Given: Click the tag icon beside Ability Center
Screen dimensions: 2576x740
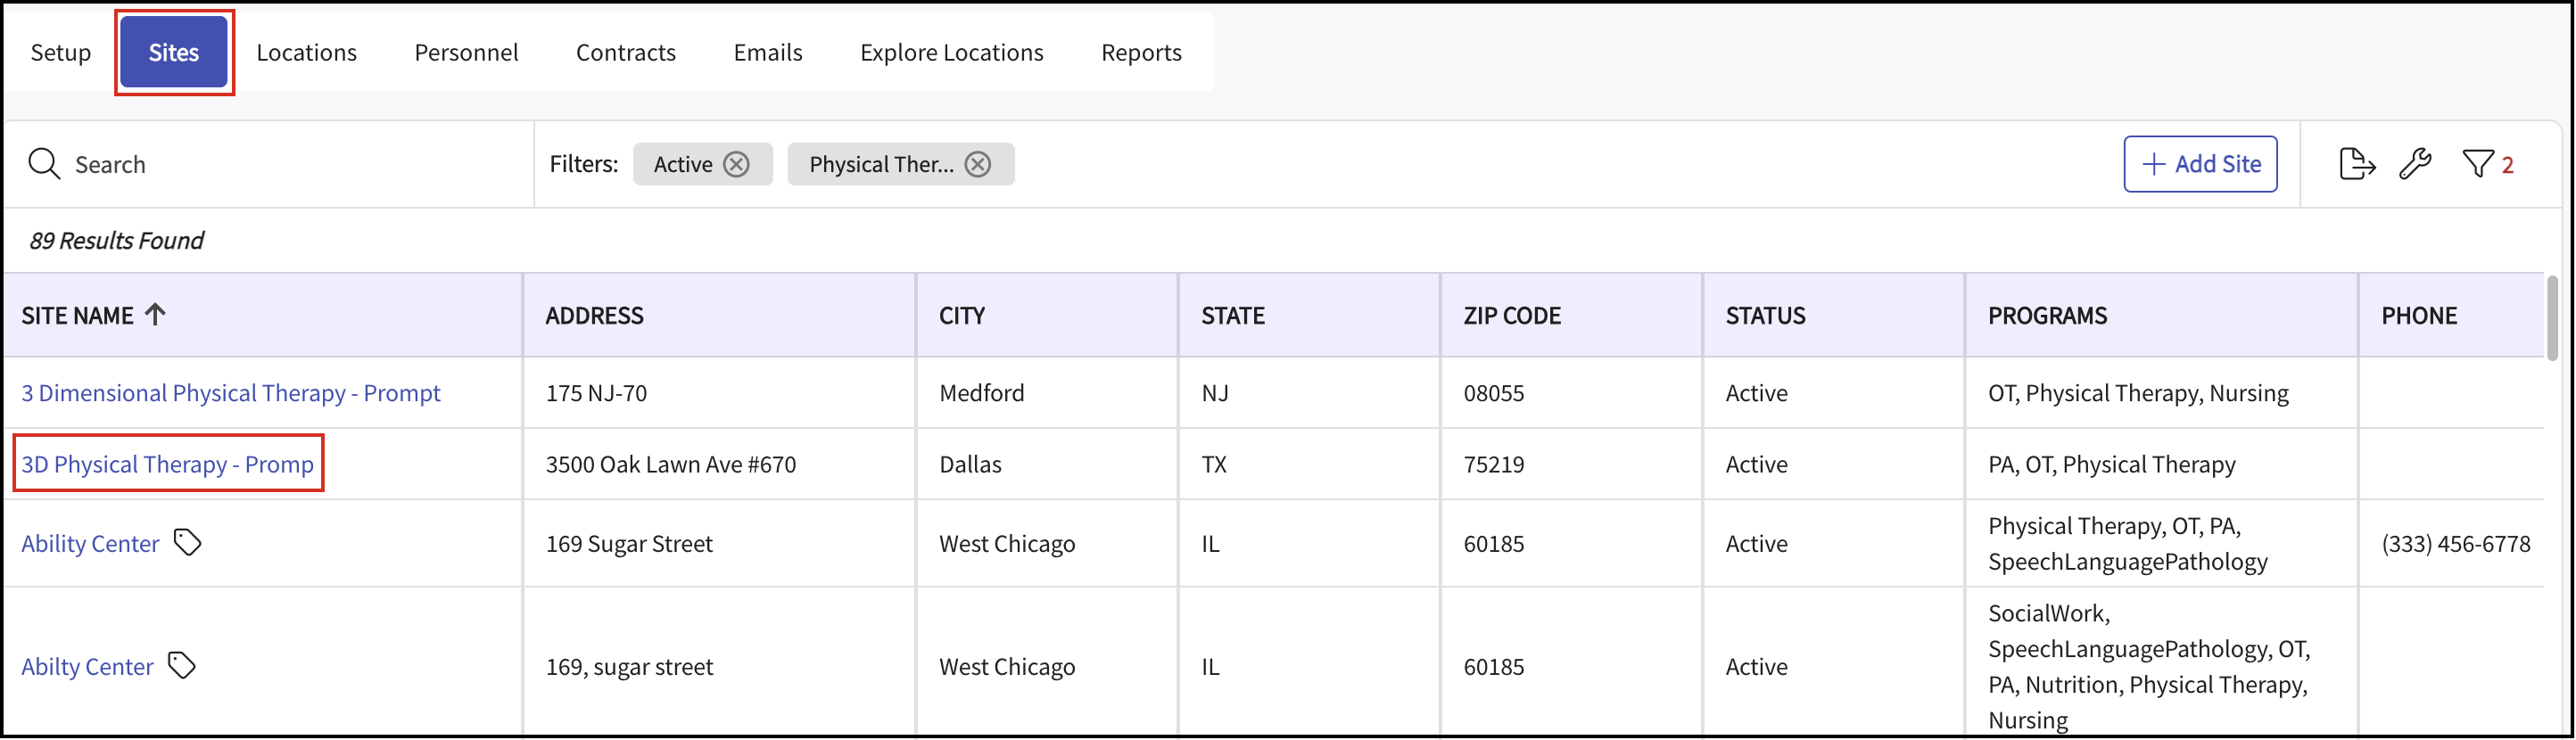Looking at the screenshot, I should [x=188, y=543].
